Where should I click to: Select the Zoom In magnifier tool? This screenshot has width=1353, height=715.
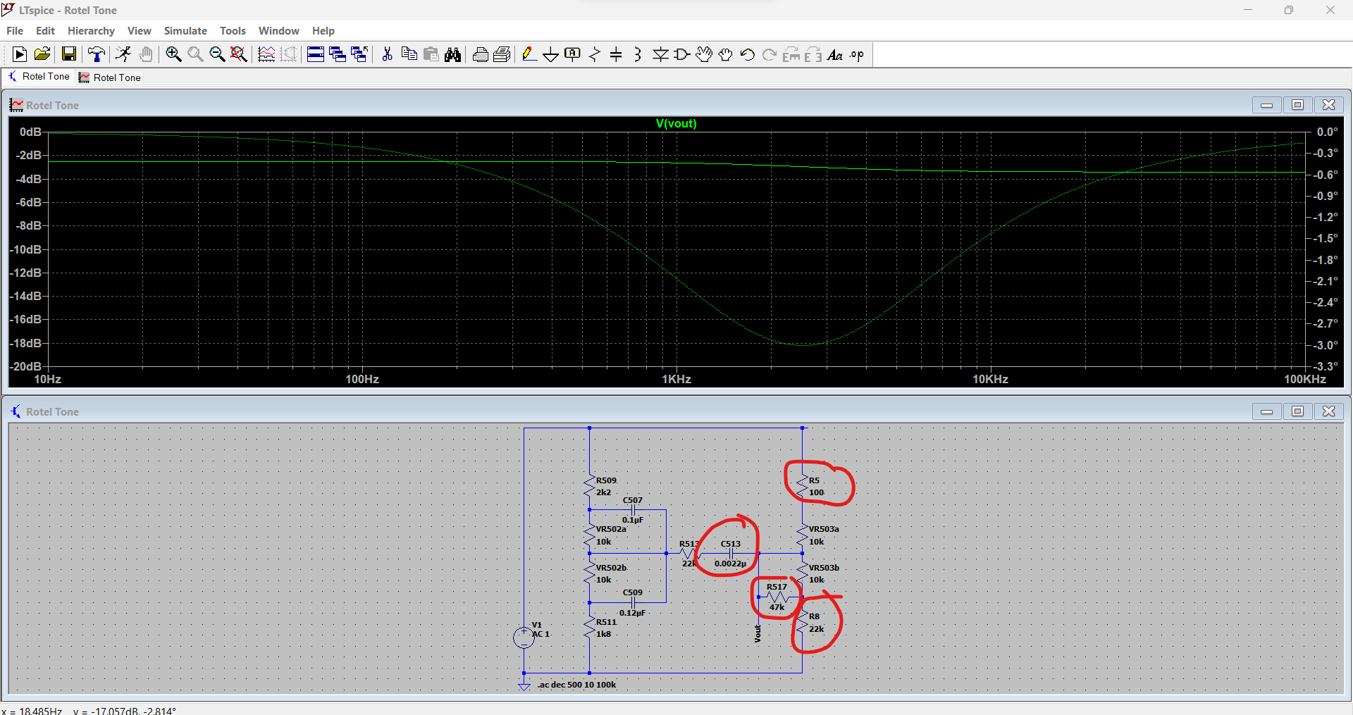pos(173,54)
